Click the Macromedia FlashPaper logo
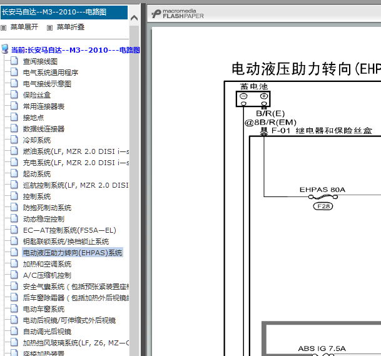The width and height of the screenshot is (381, 356). pyautogui.click(x=178, y=14)
